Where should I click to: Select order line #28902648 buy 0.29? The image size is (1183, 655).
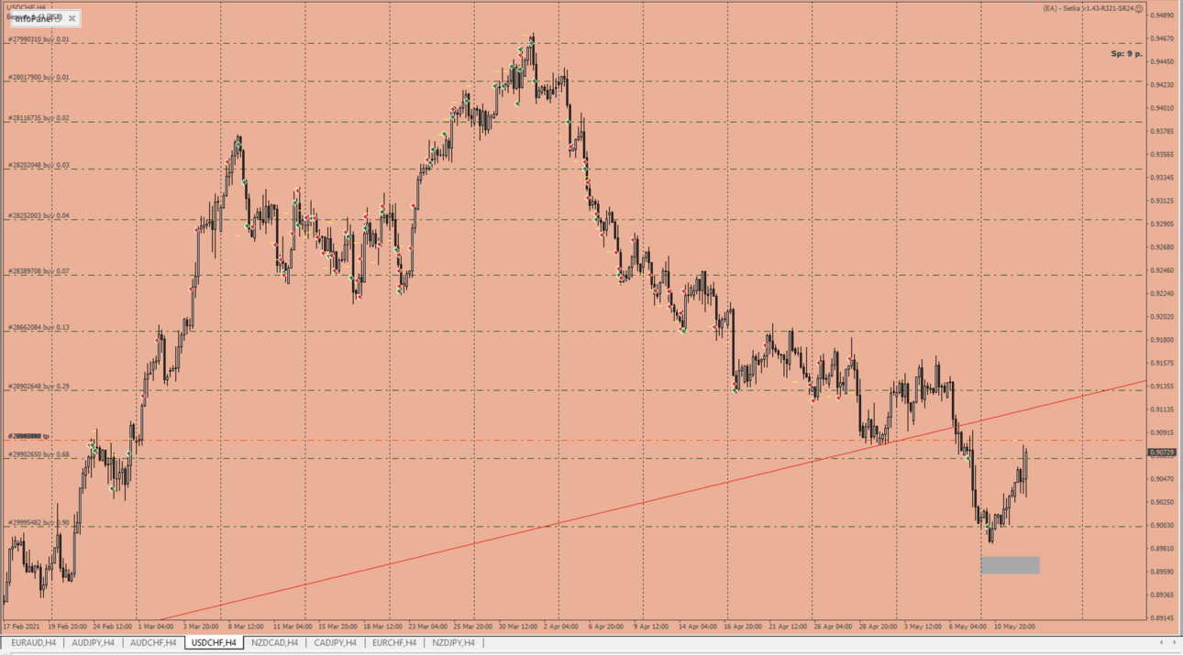point(39,387)
